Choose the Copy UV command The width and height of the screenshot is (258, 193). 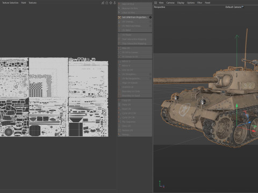[x=135, y=100]
